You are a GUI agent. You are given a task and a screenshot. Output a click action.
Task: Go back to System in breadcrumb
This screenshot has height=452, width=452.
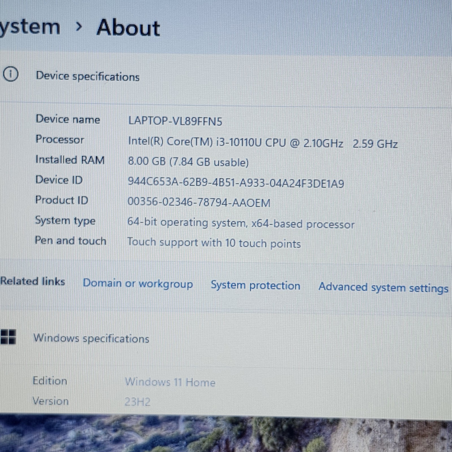[30, 27]
